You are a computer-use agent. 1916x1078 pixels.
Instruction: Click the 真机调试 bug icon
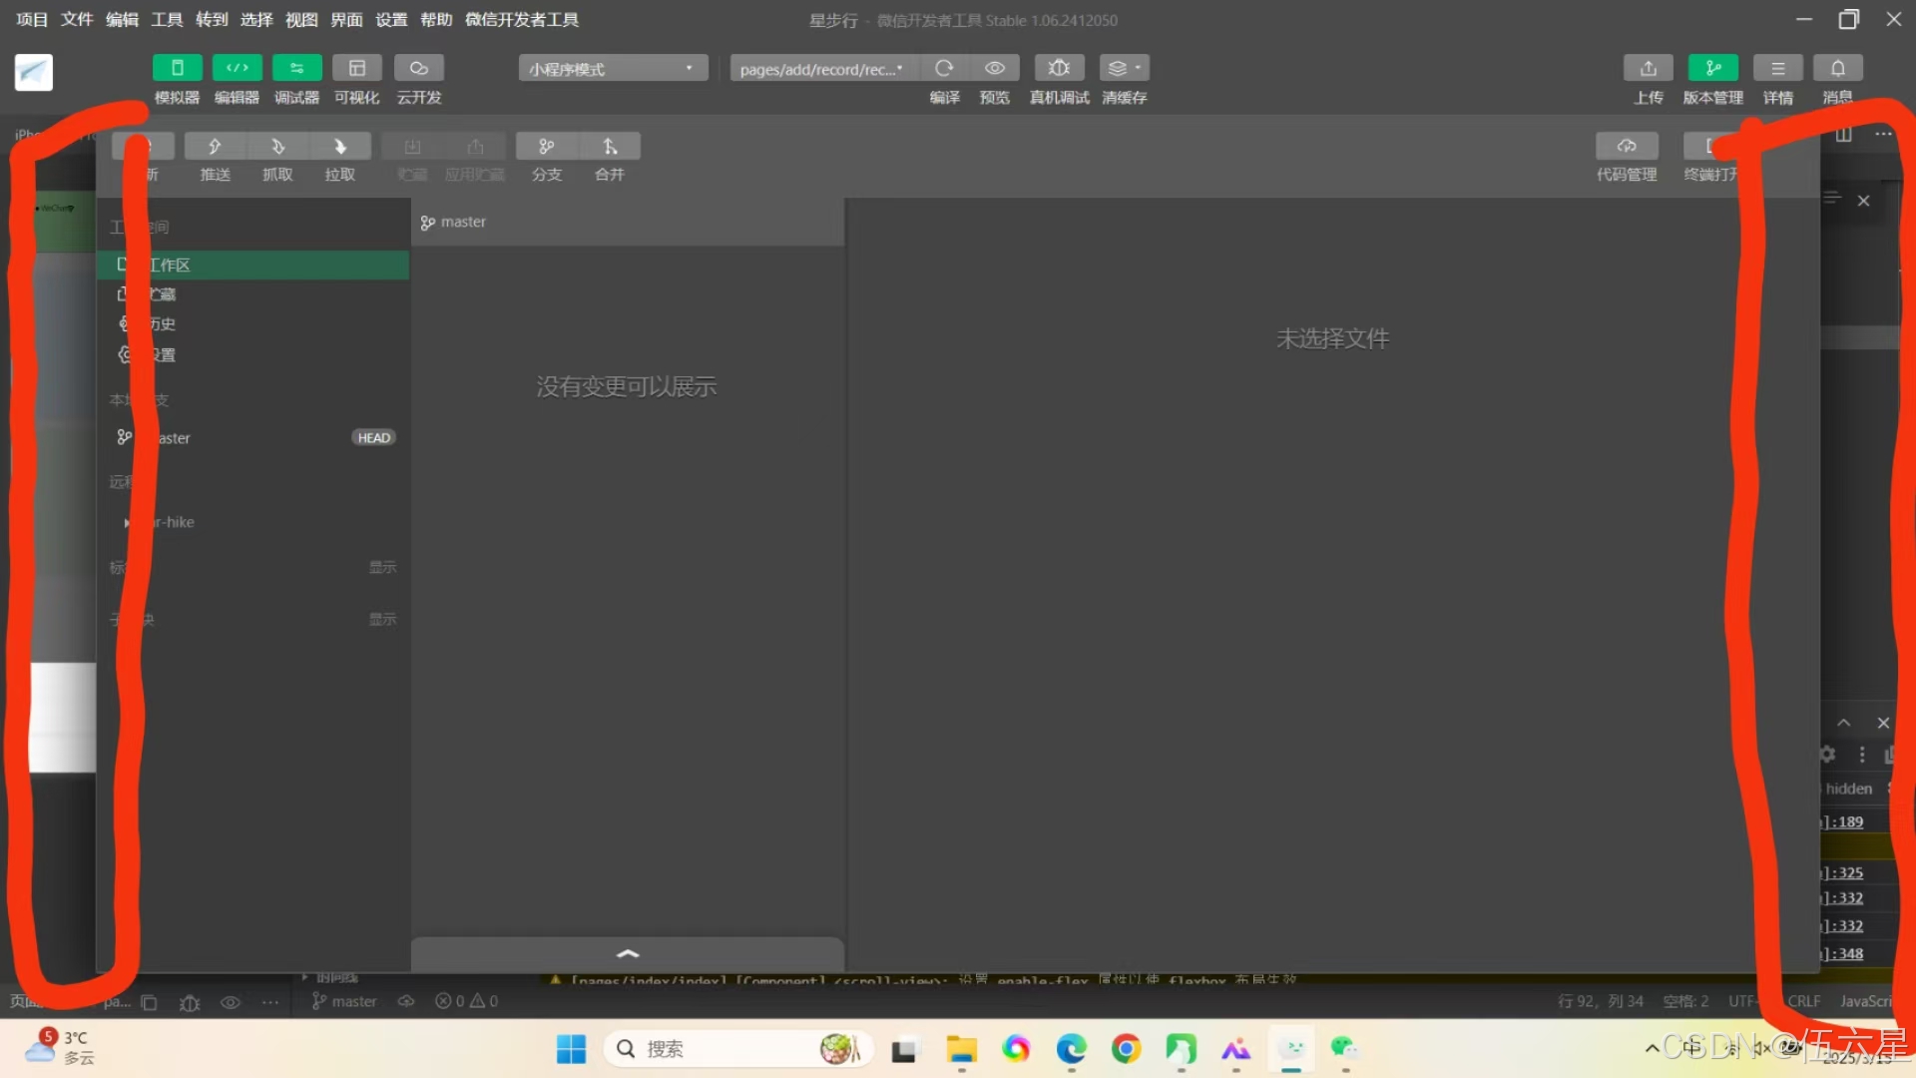tap(1059, 68)
